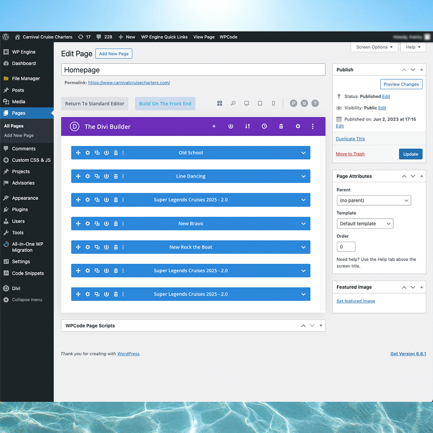433x433 pixels.
Task: Open the Parent dropdown showing (no parent)
Action: 374,200
